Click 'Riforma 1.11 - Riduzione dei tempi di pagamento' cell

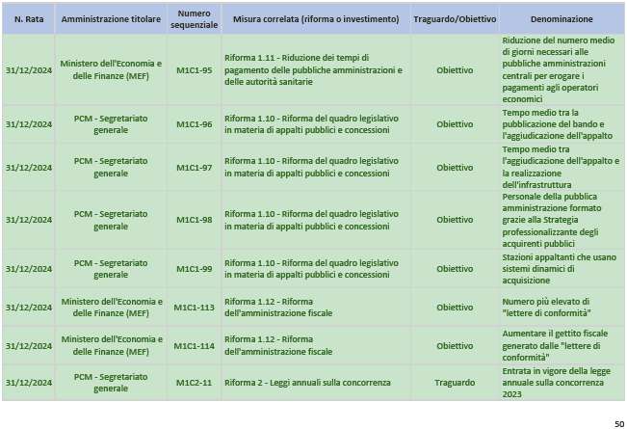[x=316, y=70]
